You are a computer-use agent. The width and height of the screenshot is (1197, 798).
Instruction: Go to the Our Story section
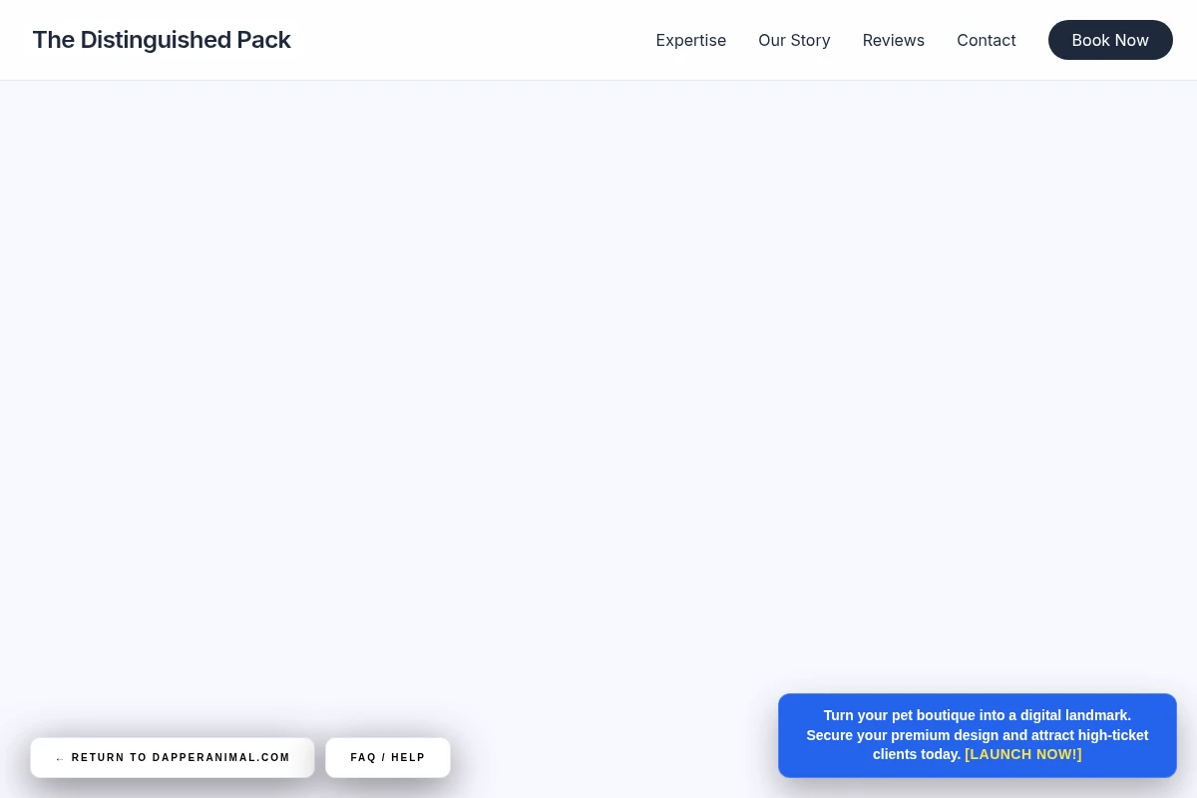click(794, 40)
